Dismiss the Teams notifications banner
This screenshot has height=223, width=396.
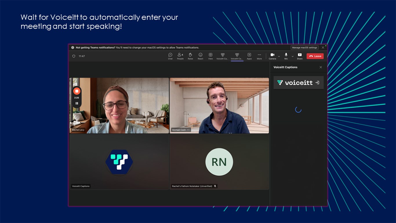tap(323, 48)
